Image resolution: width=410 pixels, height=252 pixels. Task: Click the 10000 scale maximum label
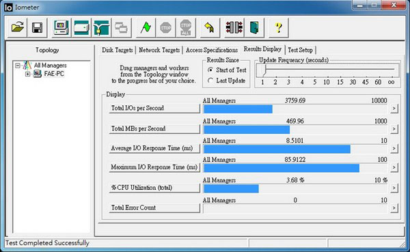coord(379,100)
